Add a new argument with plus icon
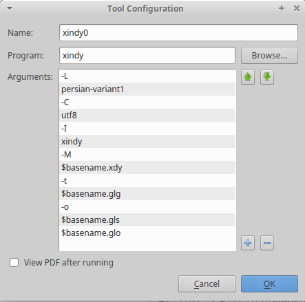This screenshot has height=302, width=305. click(x=248, y=243)
